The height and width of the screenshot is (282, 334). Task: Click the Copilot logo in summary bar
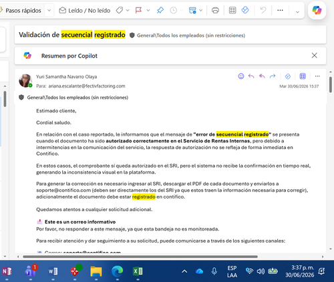(27, 55)
